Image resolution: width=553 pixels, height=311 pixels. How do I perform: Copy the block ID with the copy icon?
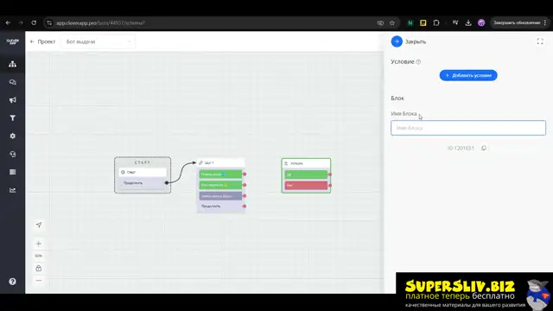[x=484, y=148]
